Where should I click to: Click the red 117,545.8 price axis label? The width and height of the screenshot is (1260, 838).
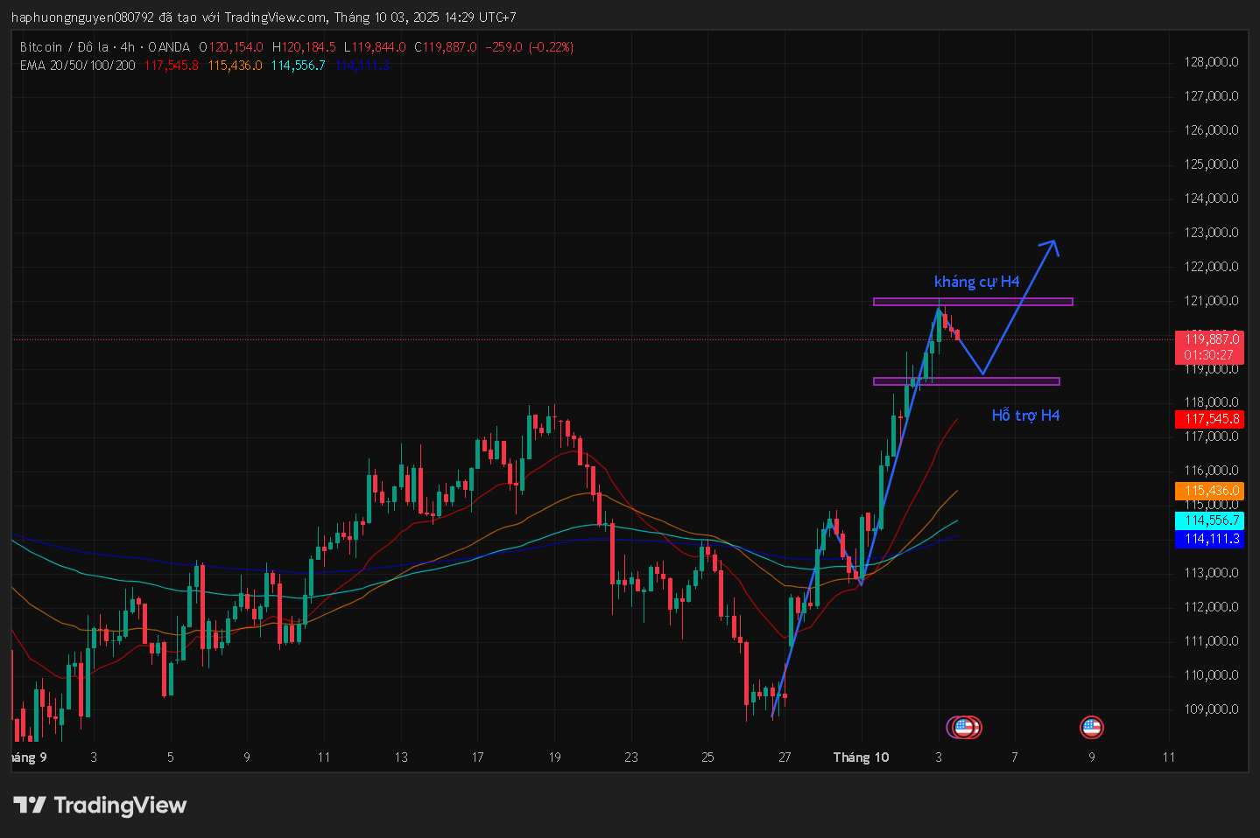[x=1211, y=419]
